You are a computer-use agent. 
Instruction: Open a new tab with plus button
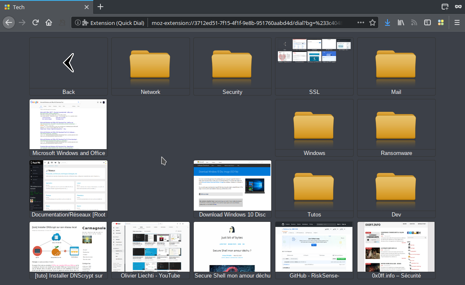pyautogui.click(x=100, y=7)
